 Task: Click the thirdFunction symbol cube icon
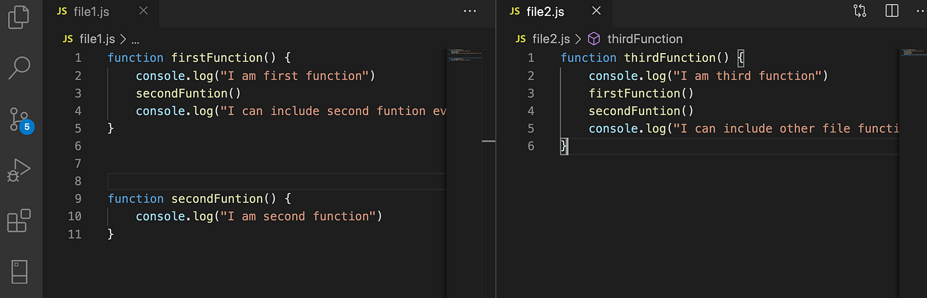(594, 39)
